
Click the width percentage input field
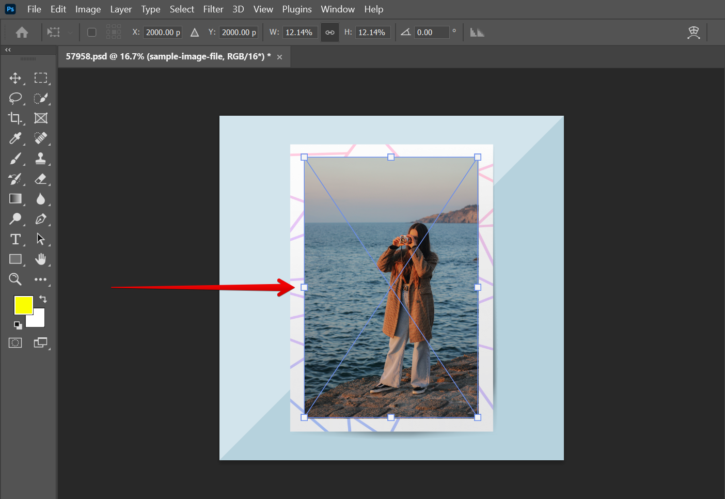point(299,33)
